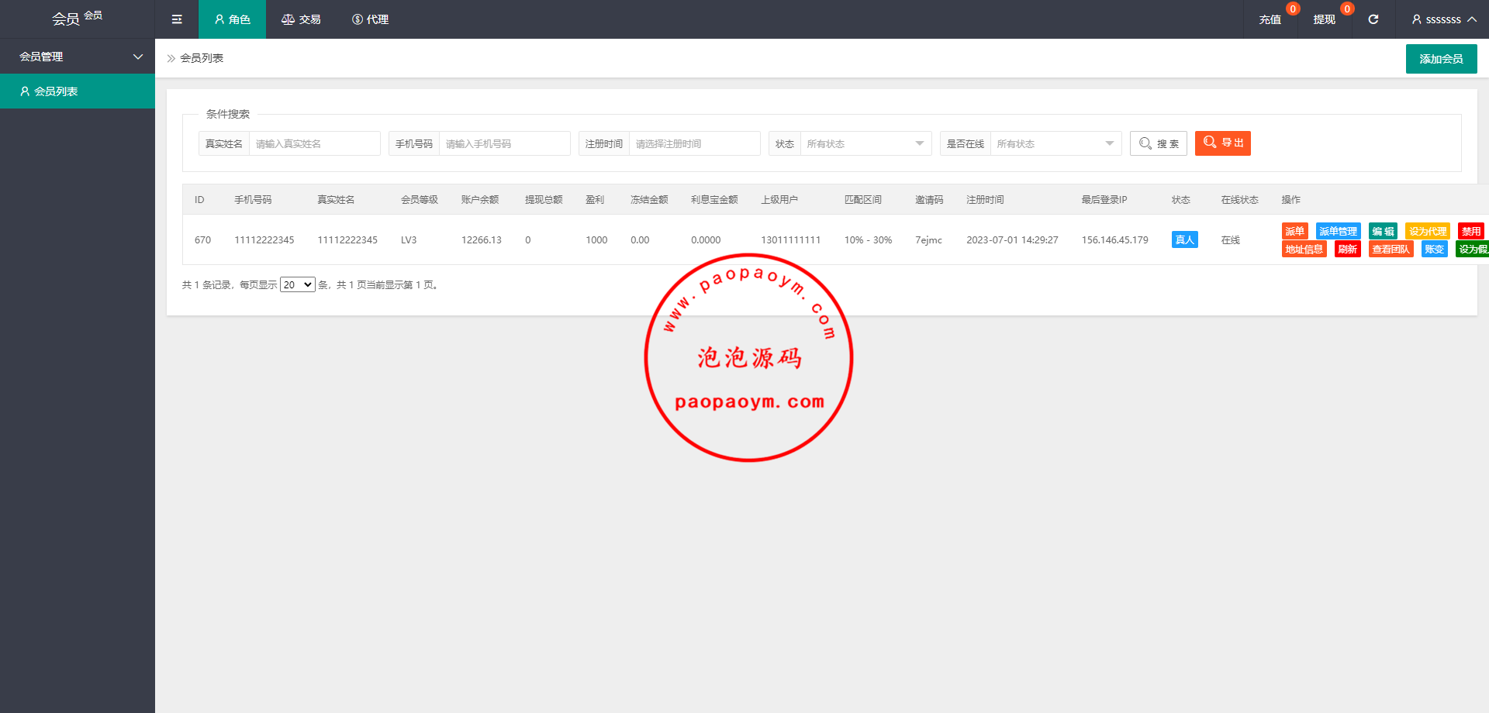This screenshot has width=1489, height=713.
Task: Click the 添加会员 button
Action: coord(1441,59)
